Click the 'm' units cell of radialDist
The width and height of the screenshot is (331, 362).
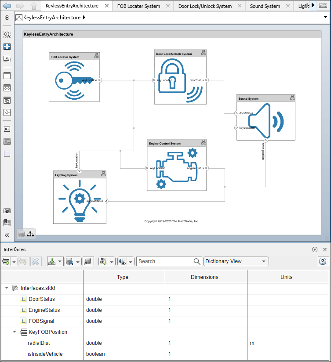[x=288, y=343]
